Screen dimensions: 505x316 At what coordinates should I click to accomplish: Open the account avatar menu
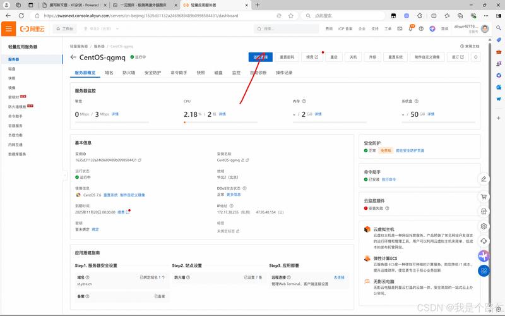click(485, 28)
